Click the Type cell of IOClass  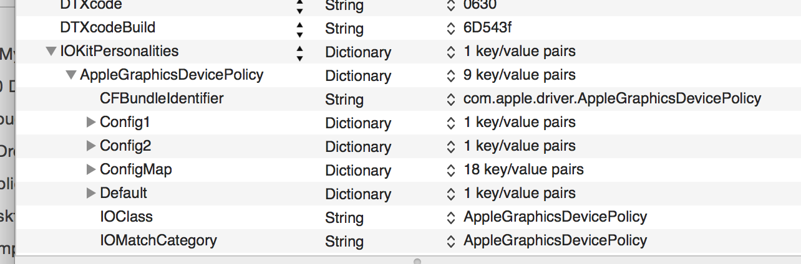click(344, 218)
